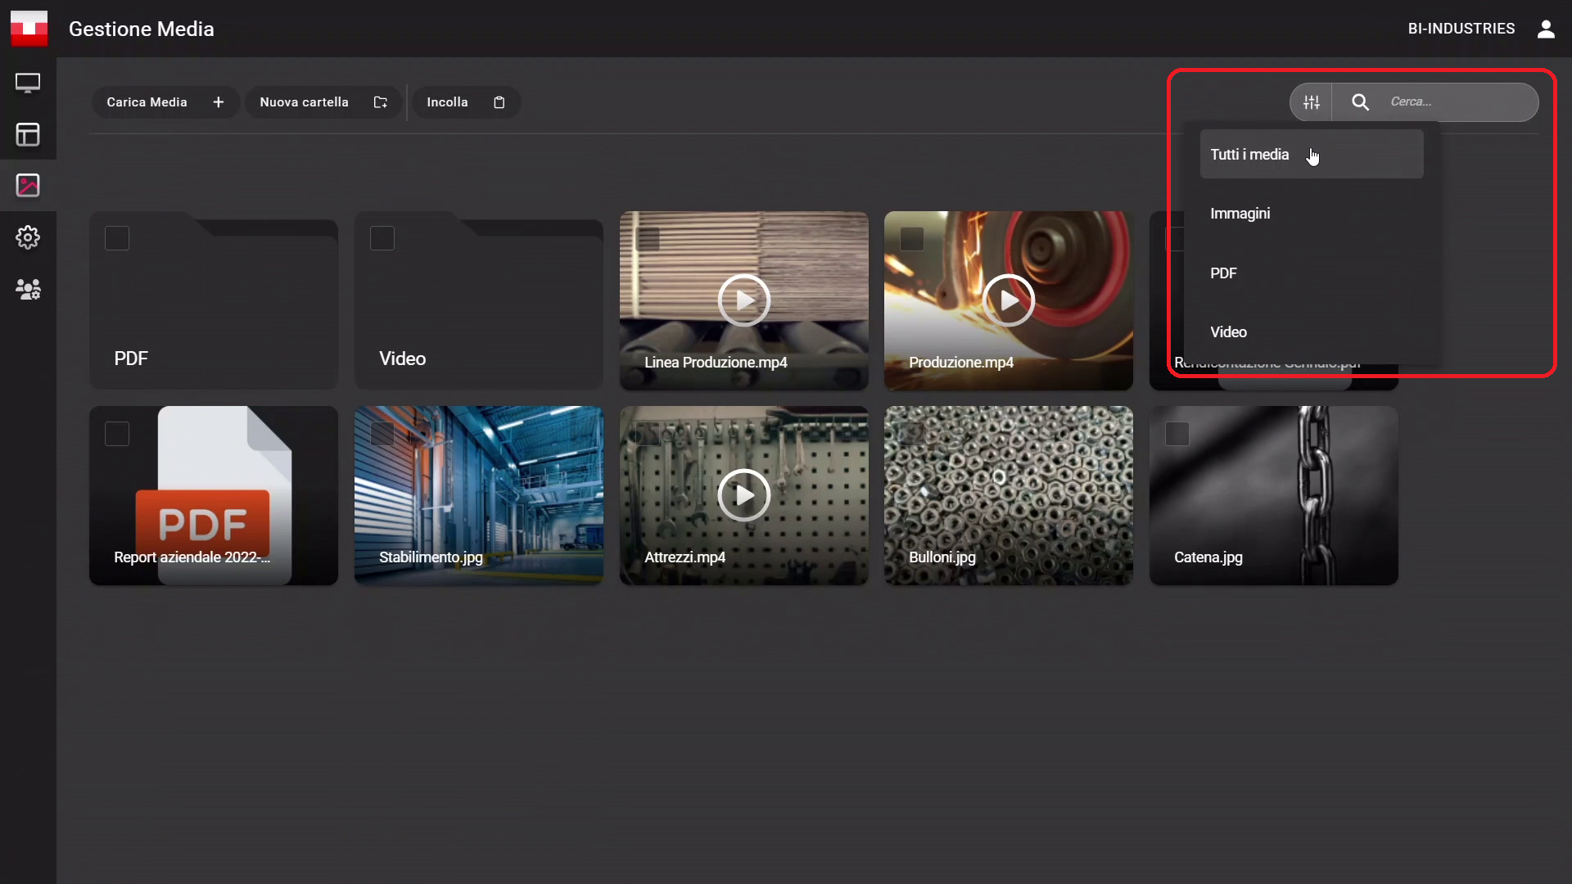Check the Report aziendale PDF checkbox
The height and width of the screenshot is (884, 1572).
(117, 434)
